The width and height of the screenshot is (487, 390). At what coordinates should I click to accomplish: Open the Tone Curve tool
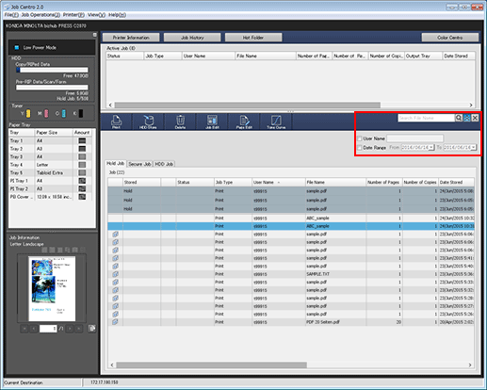click(276, 122)
